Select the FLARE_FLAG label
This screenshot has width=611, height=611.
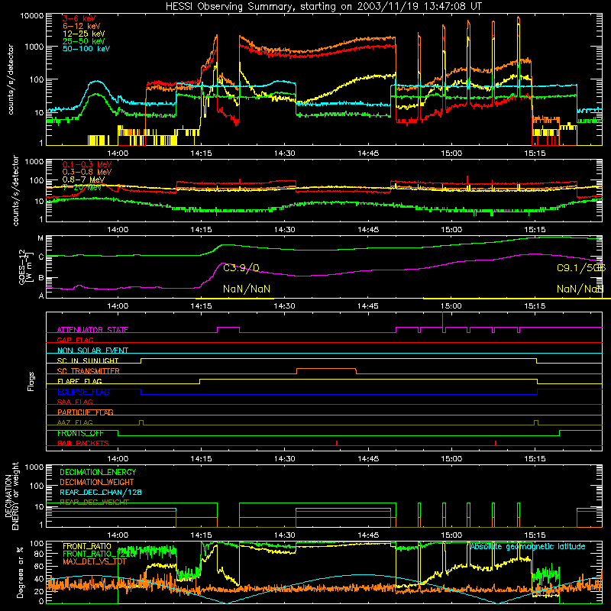79,381
